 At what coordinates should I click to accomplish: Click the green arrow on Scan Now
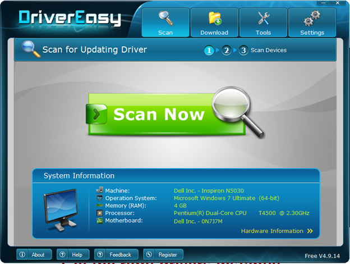[96, 114]
